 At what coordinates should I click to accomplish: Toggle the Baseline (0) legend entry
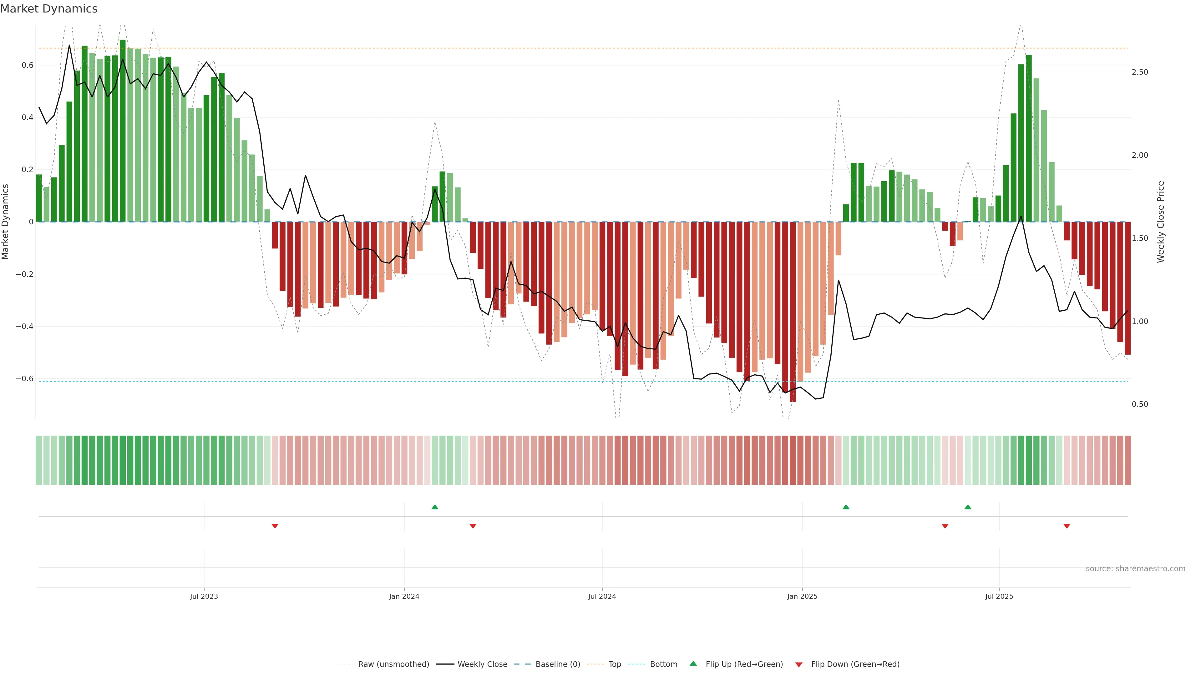click(x=558, y=664)
